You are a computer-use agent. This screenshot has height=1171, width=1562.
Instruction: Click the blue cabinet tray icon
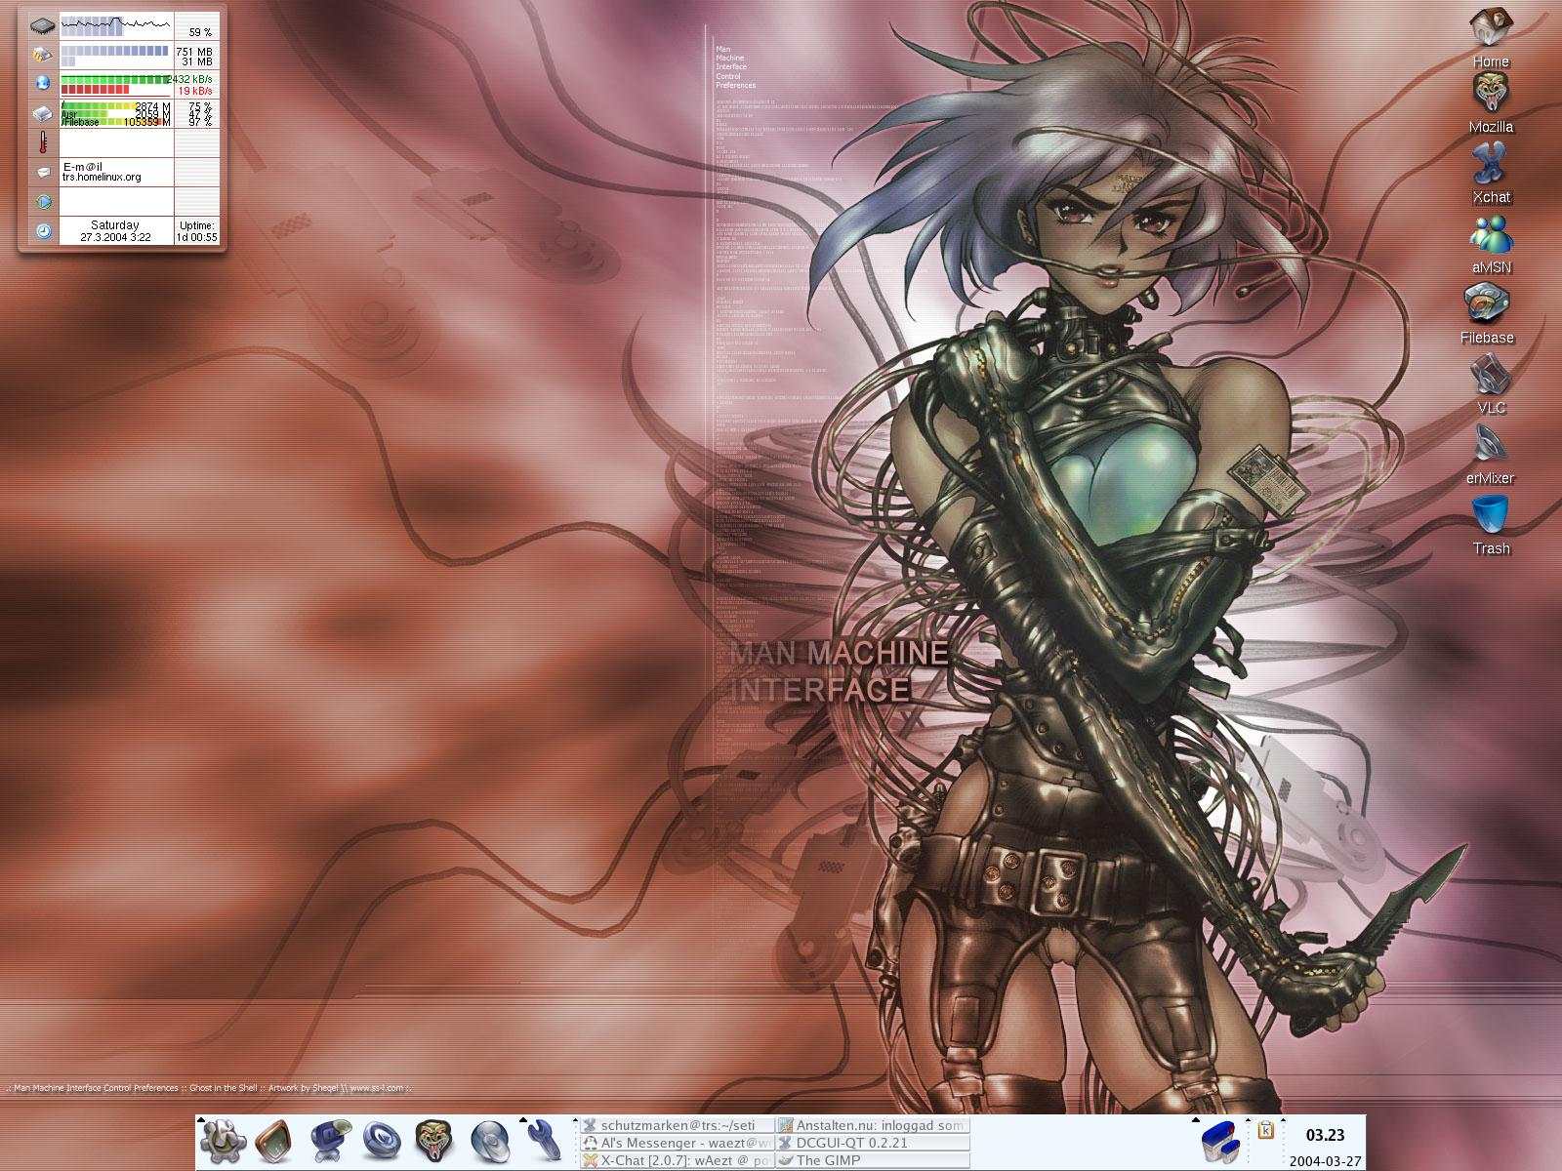pyautogui.click(x=1219, y=1140)
